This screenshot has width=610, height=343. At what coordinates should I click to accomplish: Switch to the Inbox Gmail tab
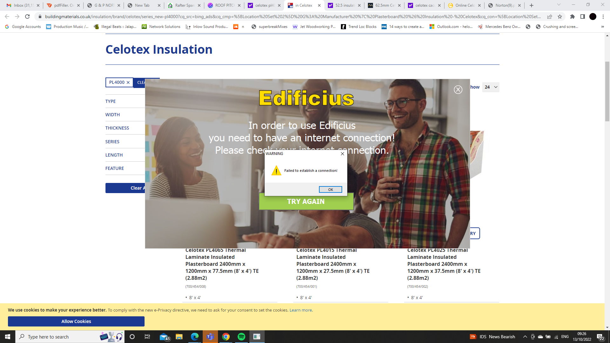[x=23, y=5]
